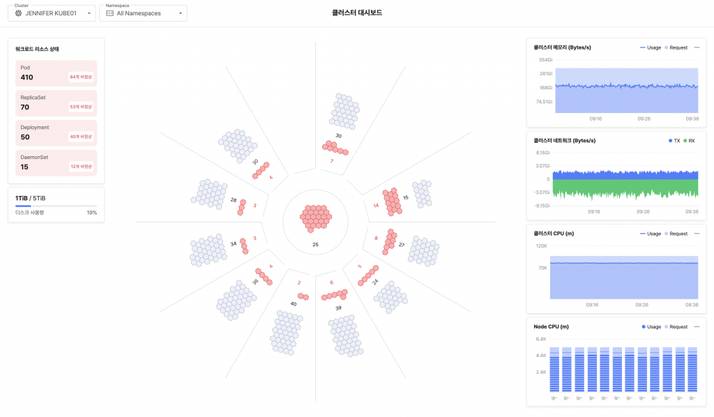Open the ReplicaSet status card

coord(56,103)
